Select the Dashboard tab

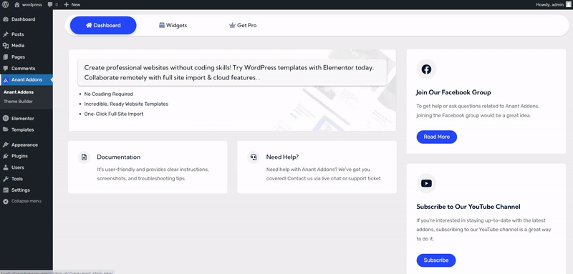tap(103, 26)
